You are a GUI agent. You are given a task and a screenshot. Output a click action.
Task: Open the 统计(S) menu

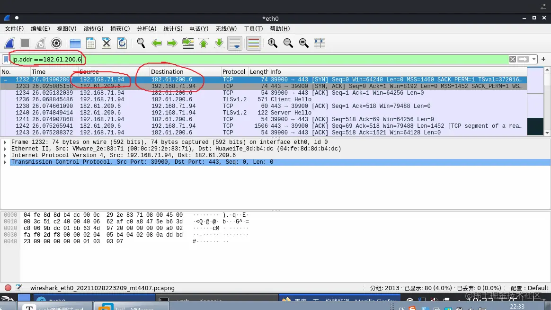point(173,29)
